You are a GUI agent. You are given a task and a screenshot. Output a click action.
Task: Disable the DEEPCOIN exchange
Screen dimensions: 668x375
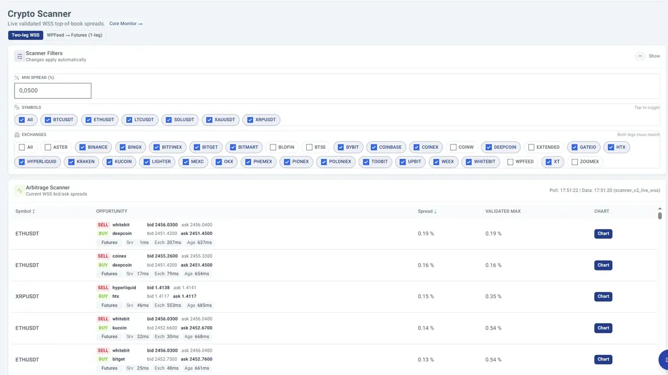point(489,147)
